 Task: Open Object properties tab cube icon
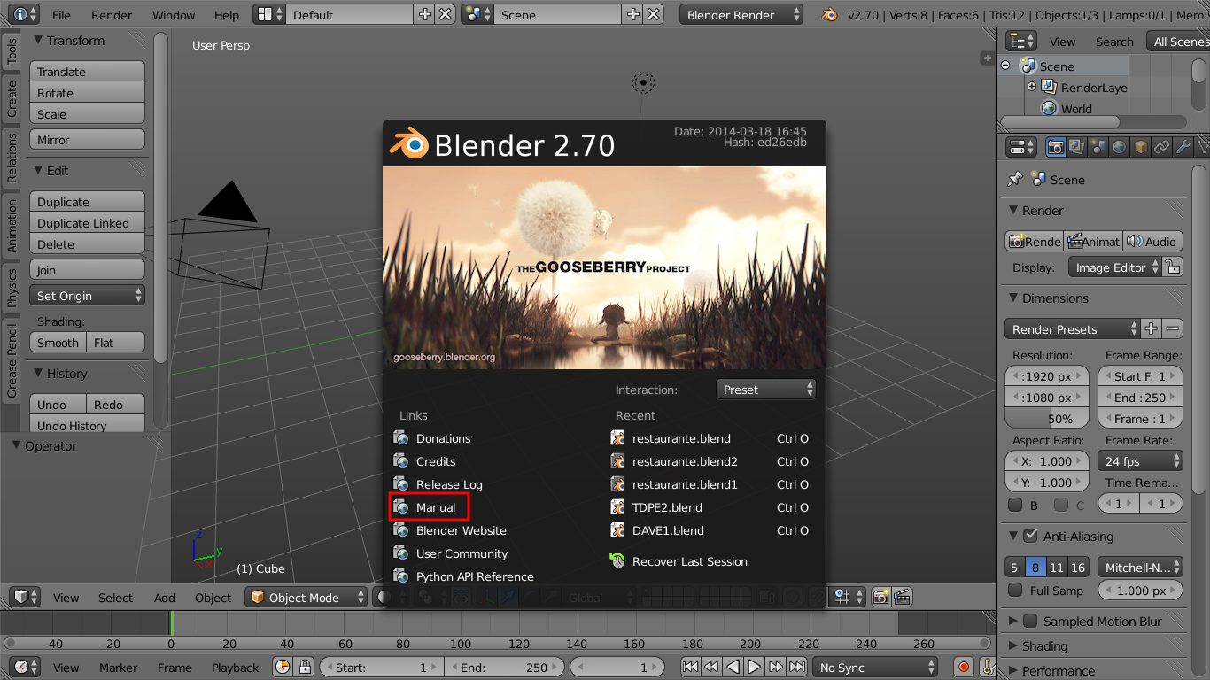1141,147
